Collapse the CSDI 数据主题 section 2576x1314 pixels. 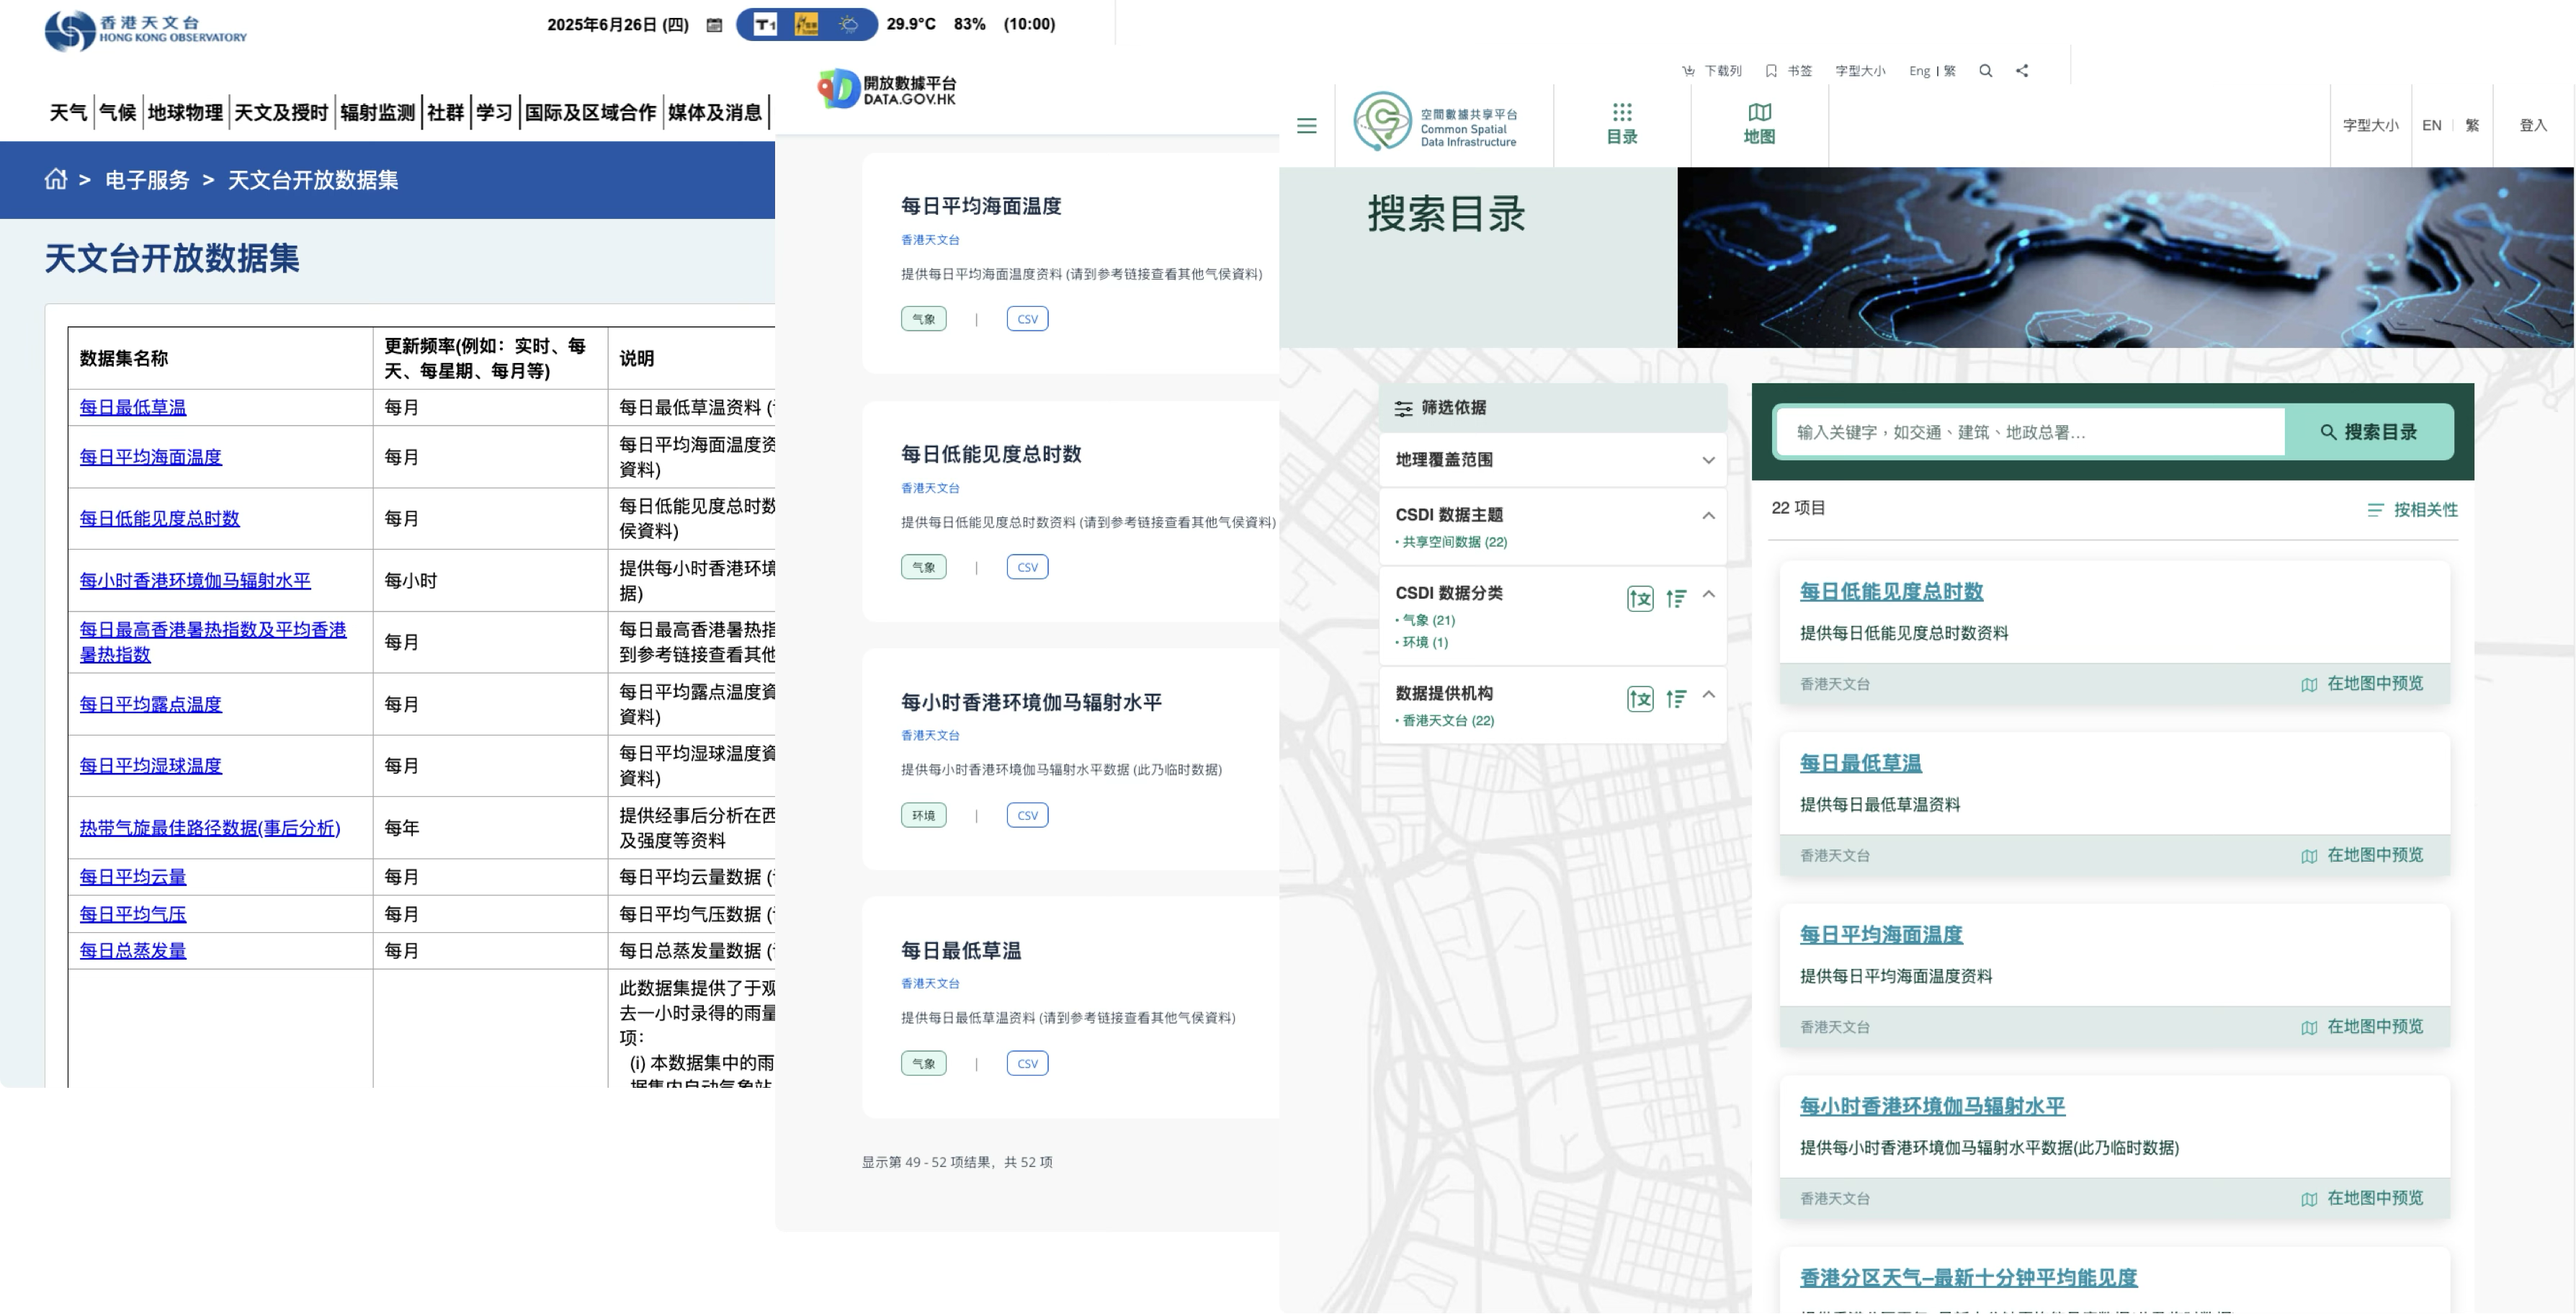click(x=1708, y=516)
